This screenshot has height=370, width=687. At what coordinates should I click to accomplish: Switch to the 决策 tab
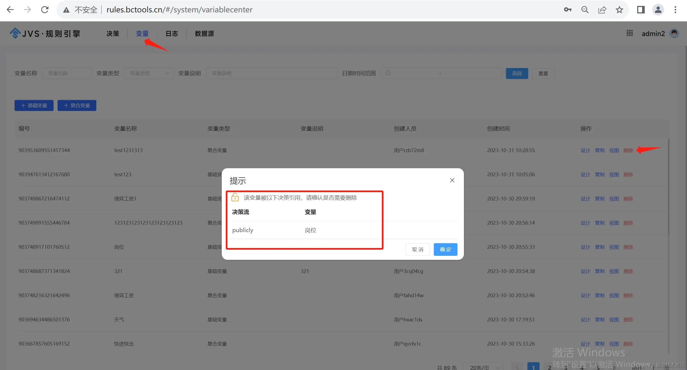point(113,34)
